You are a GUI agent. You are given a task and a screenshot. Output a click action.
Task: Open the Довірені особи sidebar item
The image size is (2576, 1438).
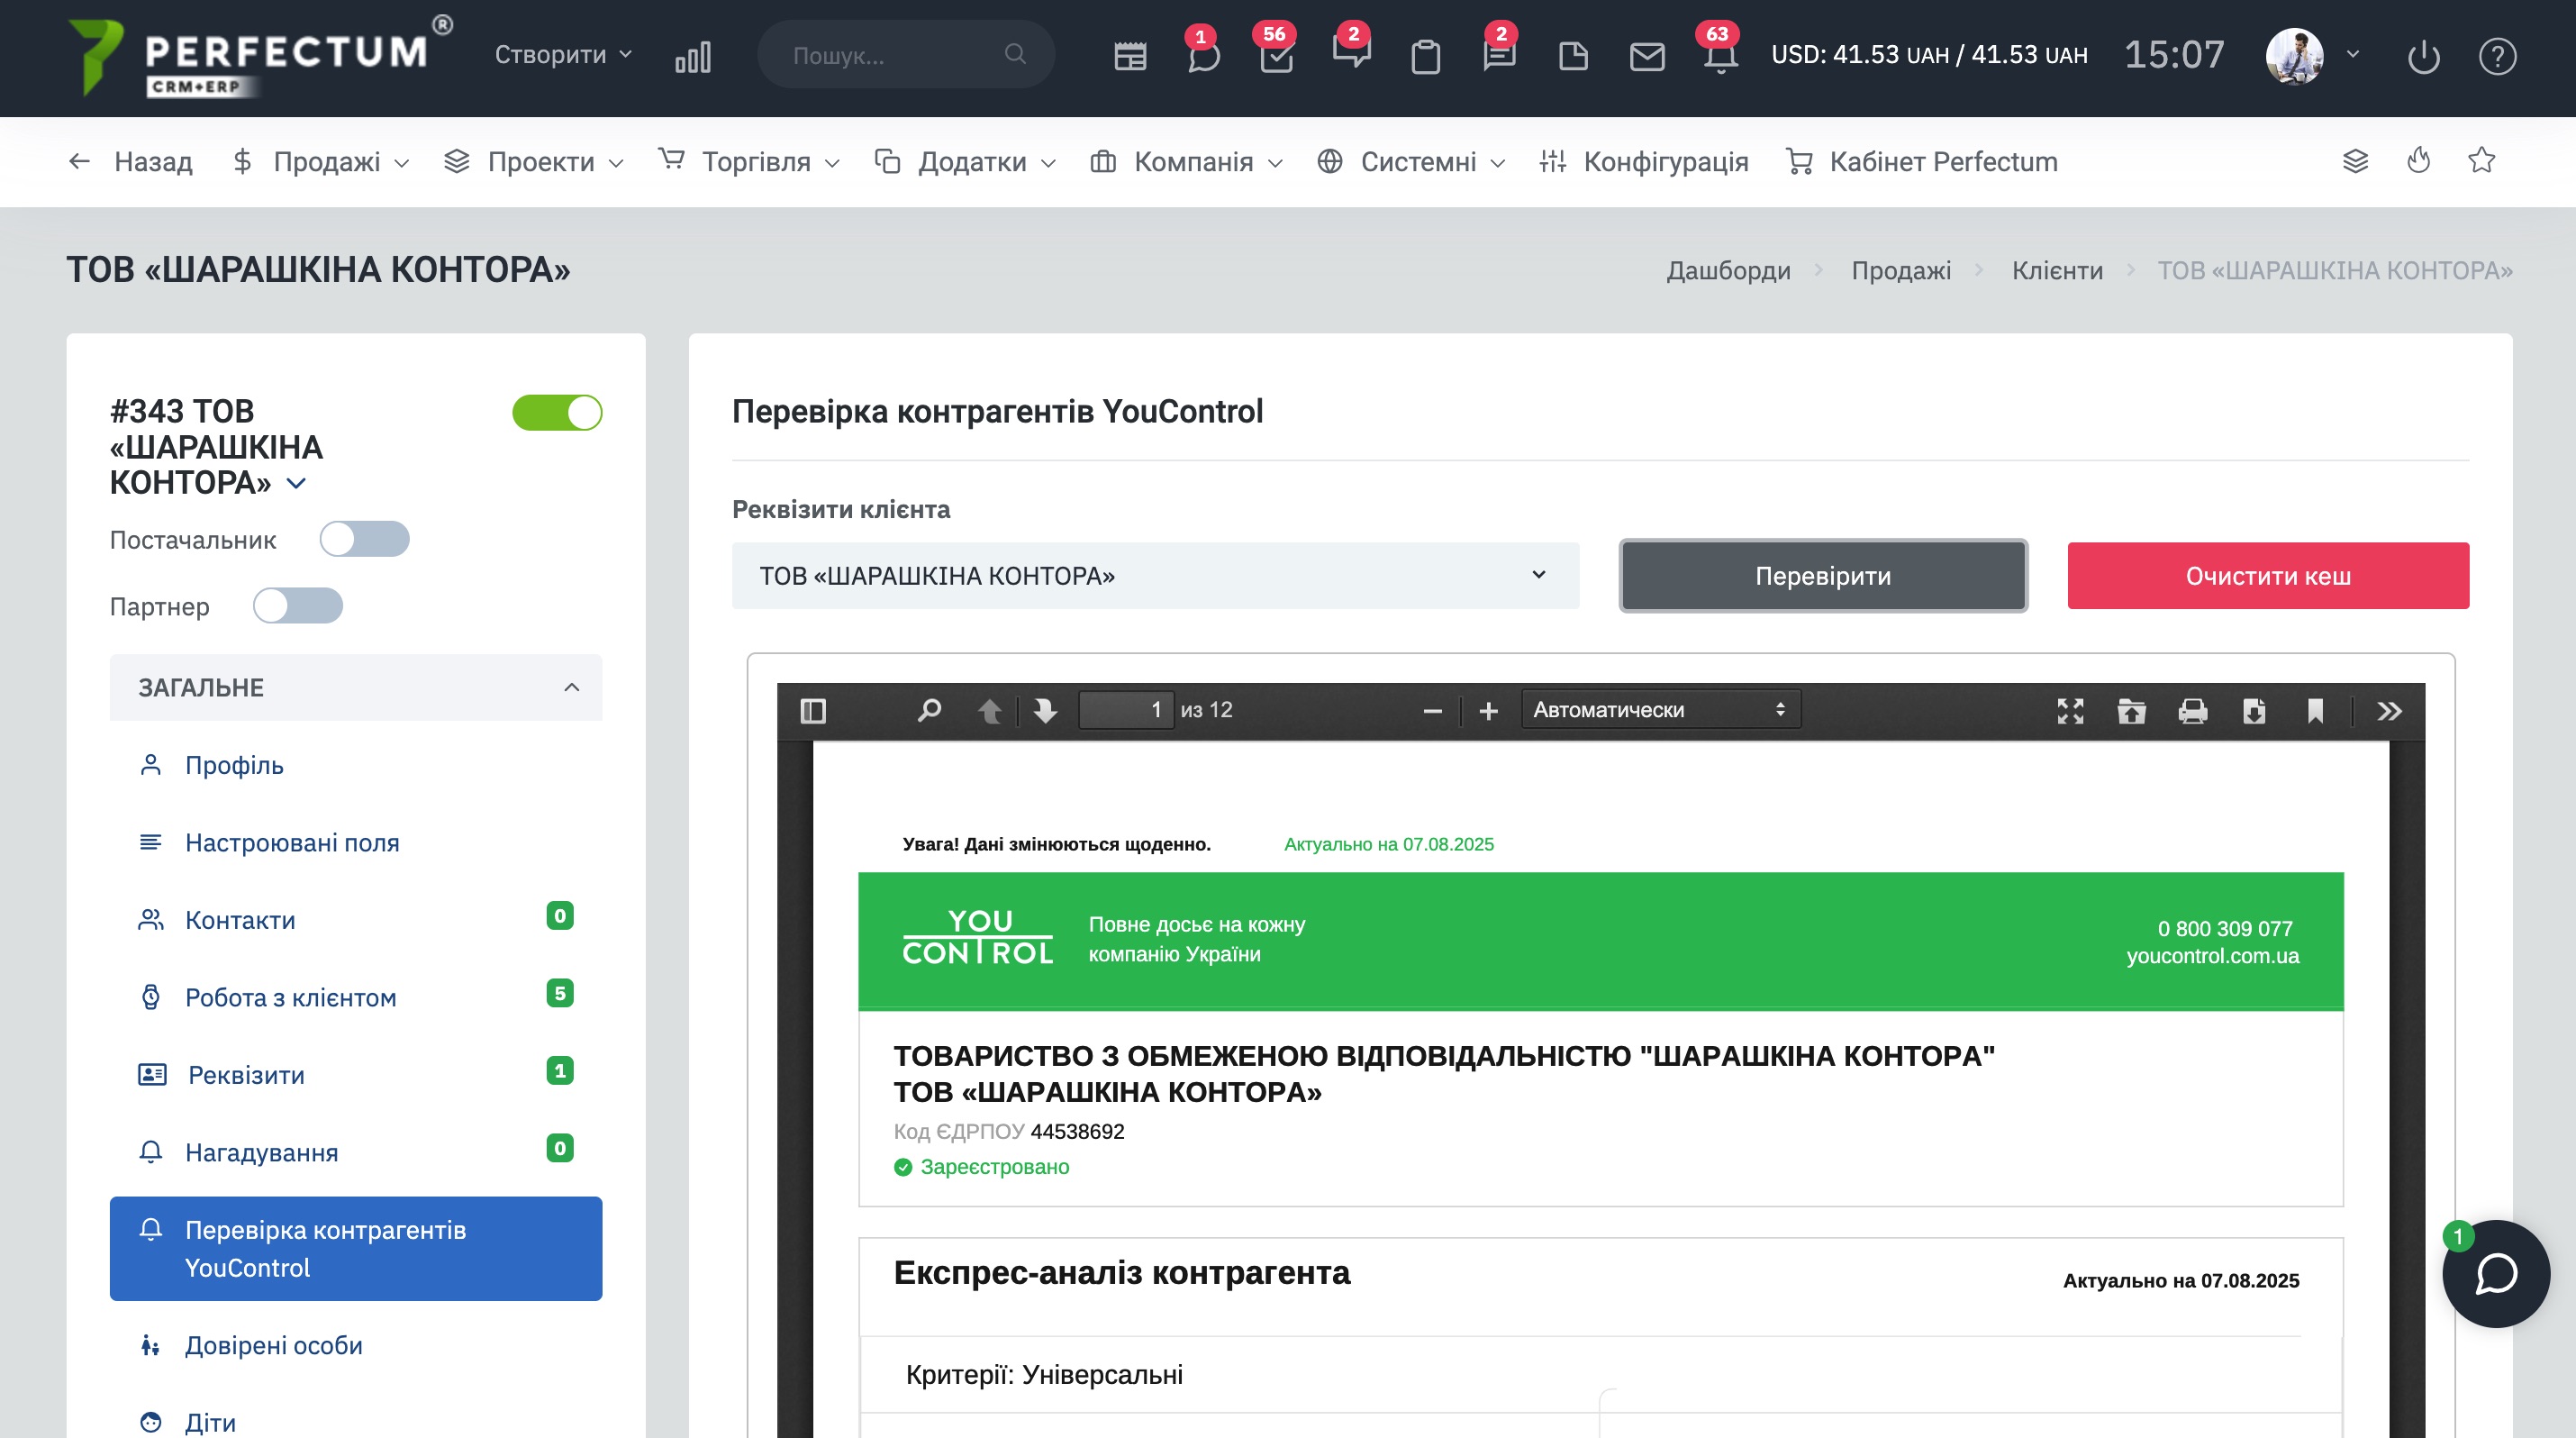tap(273, 1346)
